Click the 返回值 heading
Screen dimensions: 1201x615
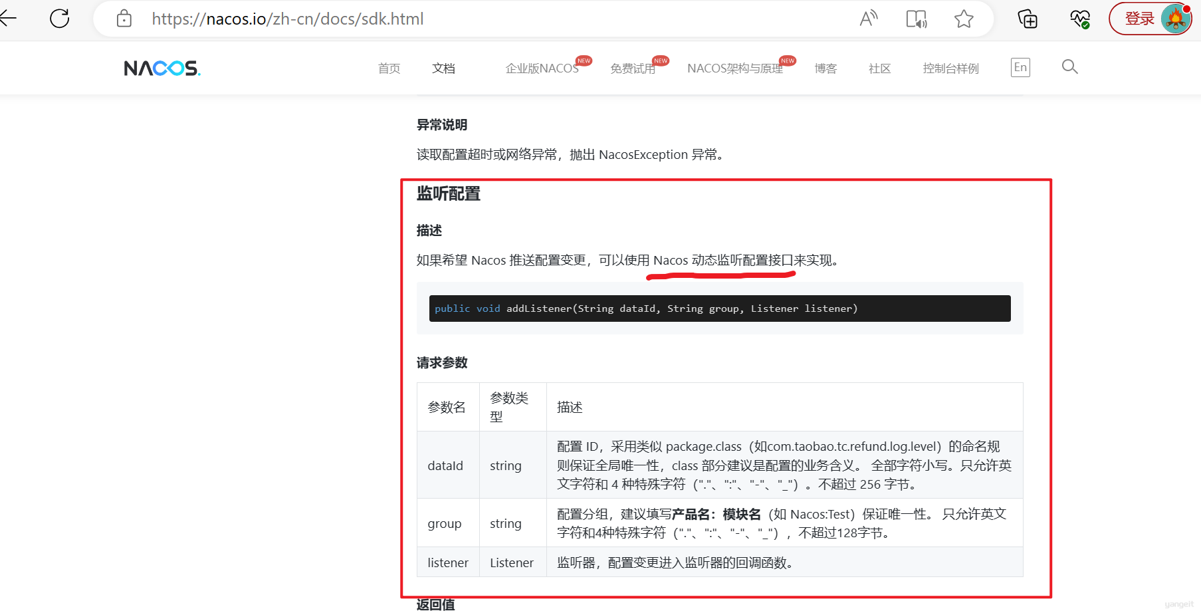pyautogui.click(x=435, y=604)
